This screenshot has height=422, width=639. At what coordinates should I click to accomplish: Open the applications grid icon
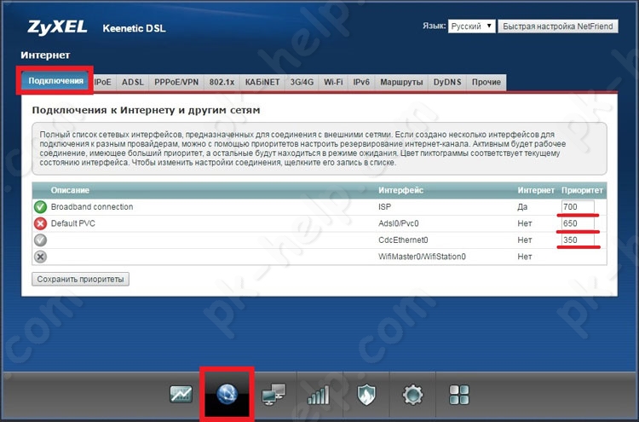(x=459, y=395)
